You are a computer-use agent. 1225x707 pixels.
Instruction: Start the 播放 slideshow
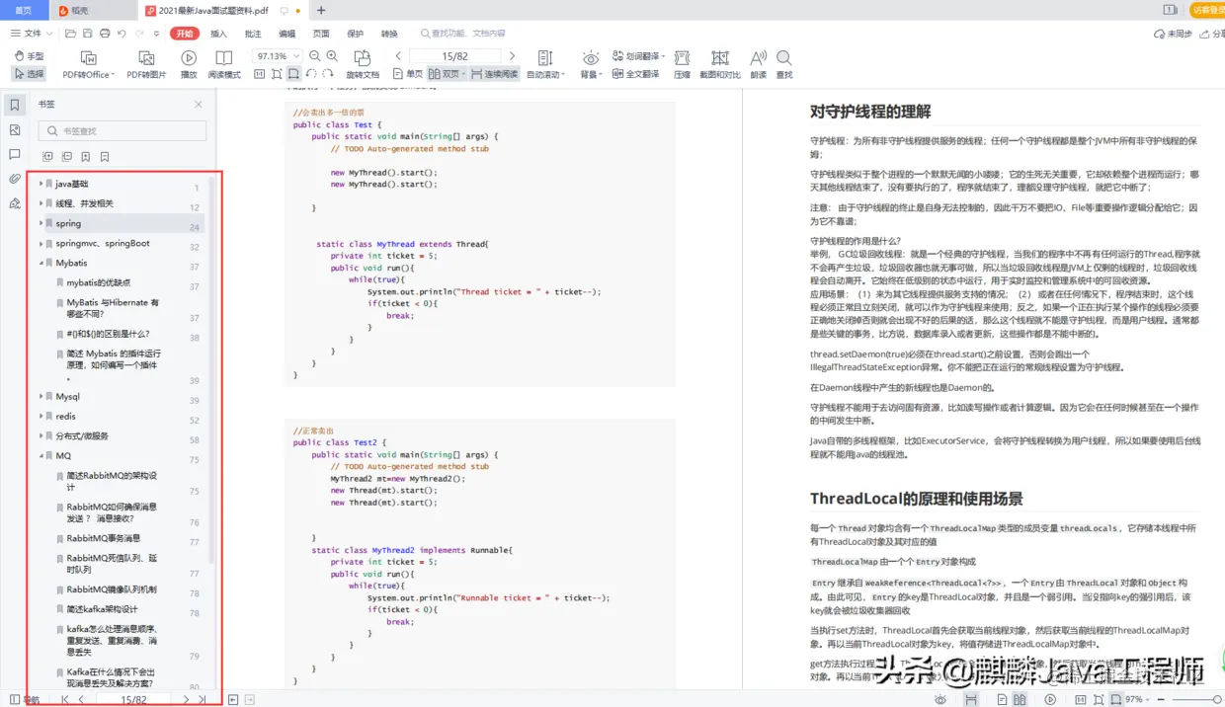(x=189, y=65)
